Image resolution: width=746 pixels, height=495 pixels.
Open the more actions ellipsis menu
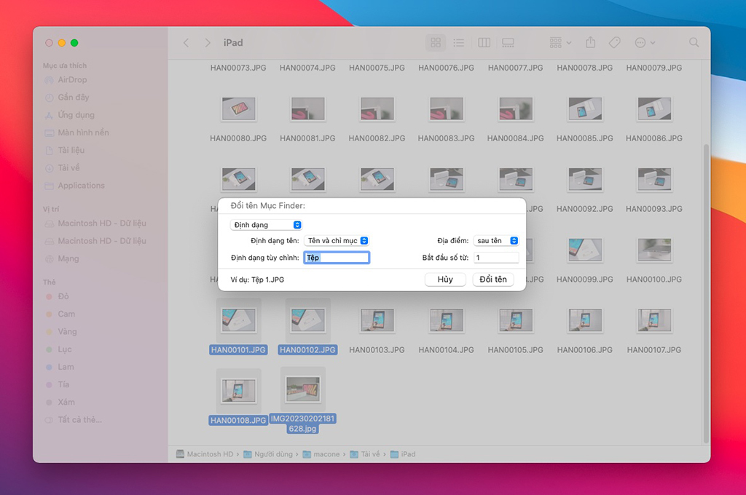coord(645,43)
